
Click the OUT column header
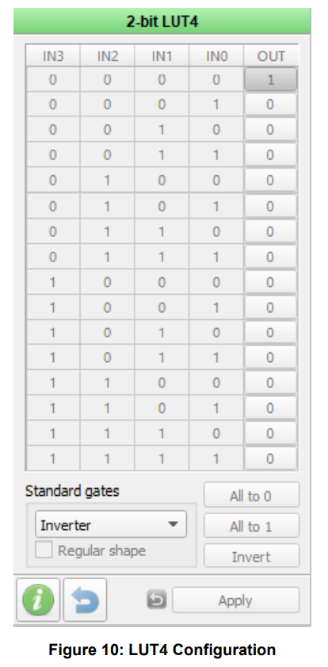point(271,55)
